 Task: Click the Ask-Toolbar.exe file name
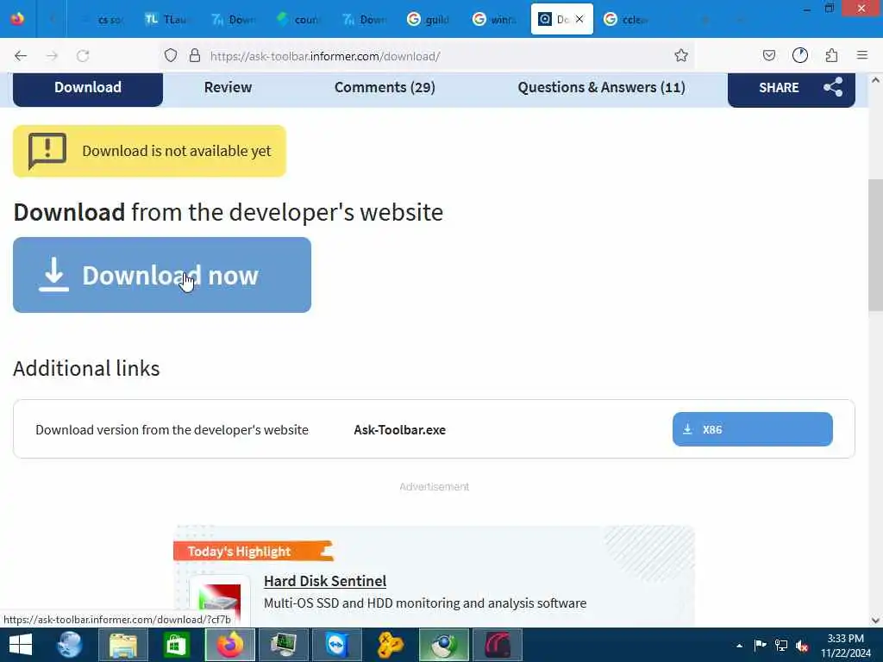400,429
